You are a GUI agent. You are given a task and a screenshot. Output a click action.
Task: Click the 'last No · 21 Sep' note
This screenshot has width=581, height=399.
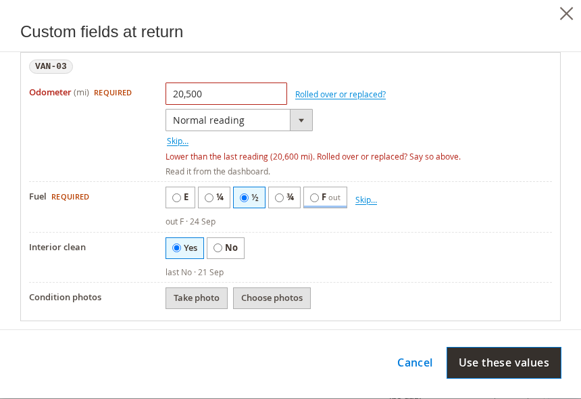(195, 273)
